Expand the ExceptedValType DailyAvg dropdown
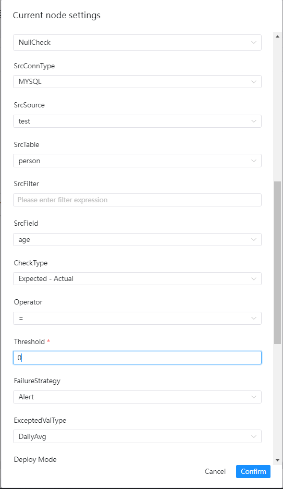The height and width of the screenshot is (489, 283). click(137, 436)
